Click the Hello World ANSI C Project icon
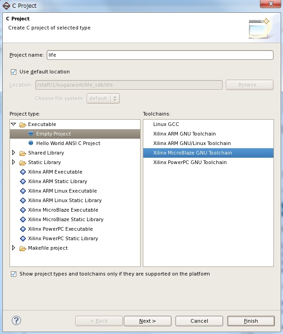Image resolution: width=283 pixels, height=334 pixels. (31, 143)
